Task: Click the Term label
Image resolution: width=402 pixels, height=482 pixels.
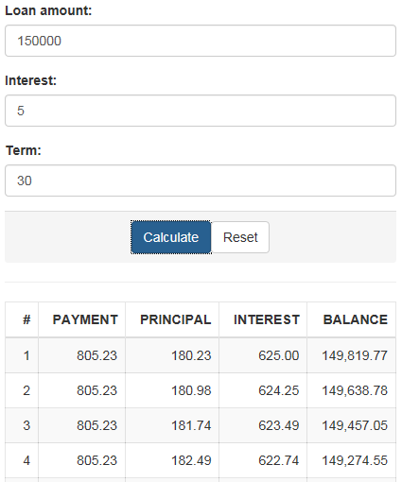Action: click(x=24, y=150)
